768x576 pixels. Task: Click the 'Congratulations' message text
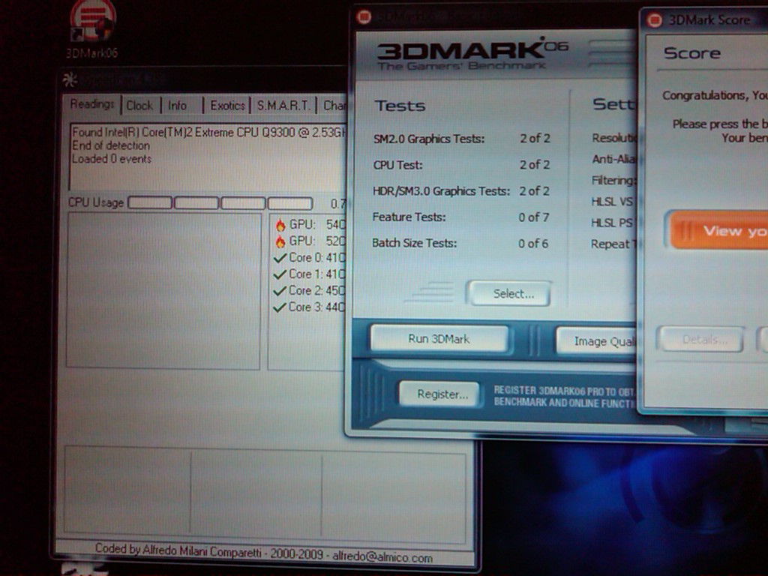tap(715, 95)
